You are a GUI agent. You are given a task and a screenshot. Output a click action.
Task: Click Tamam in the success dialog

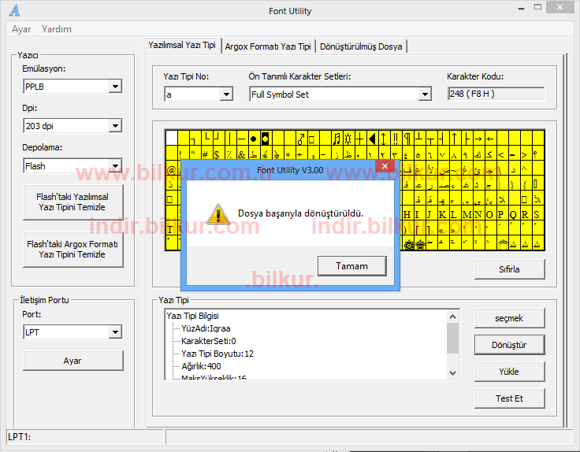[x=351, y=266]
